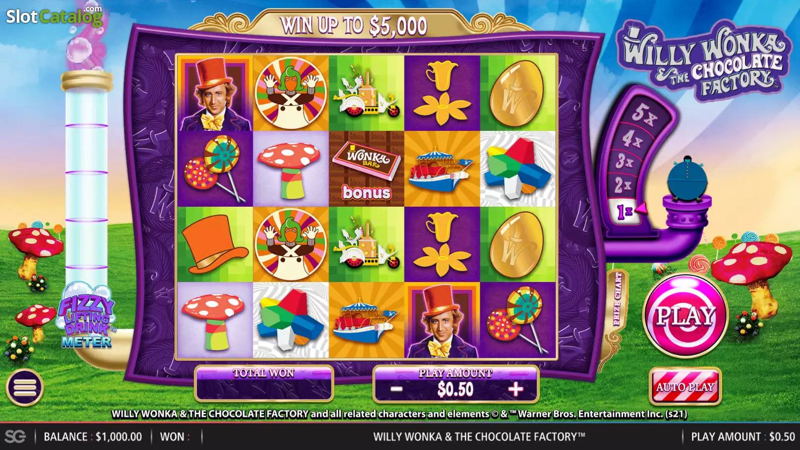Viewport: 800px width, 450px height.
Task: Click the pink PLAY button
Action: (686, 316)
